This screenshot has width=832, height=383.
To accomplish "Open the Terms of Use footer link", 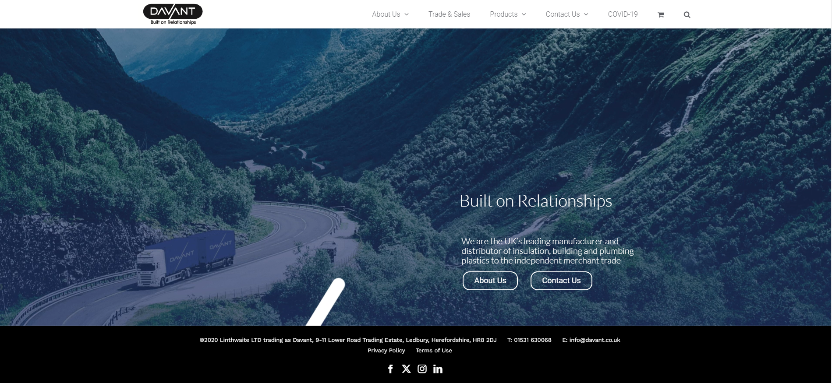I will pos(434,350).
